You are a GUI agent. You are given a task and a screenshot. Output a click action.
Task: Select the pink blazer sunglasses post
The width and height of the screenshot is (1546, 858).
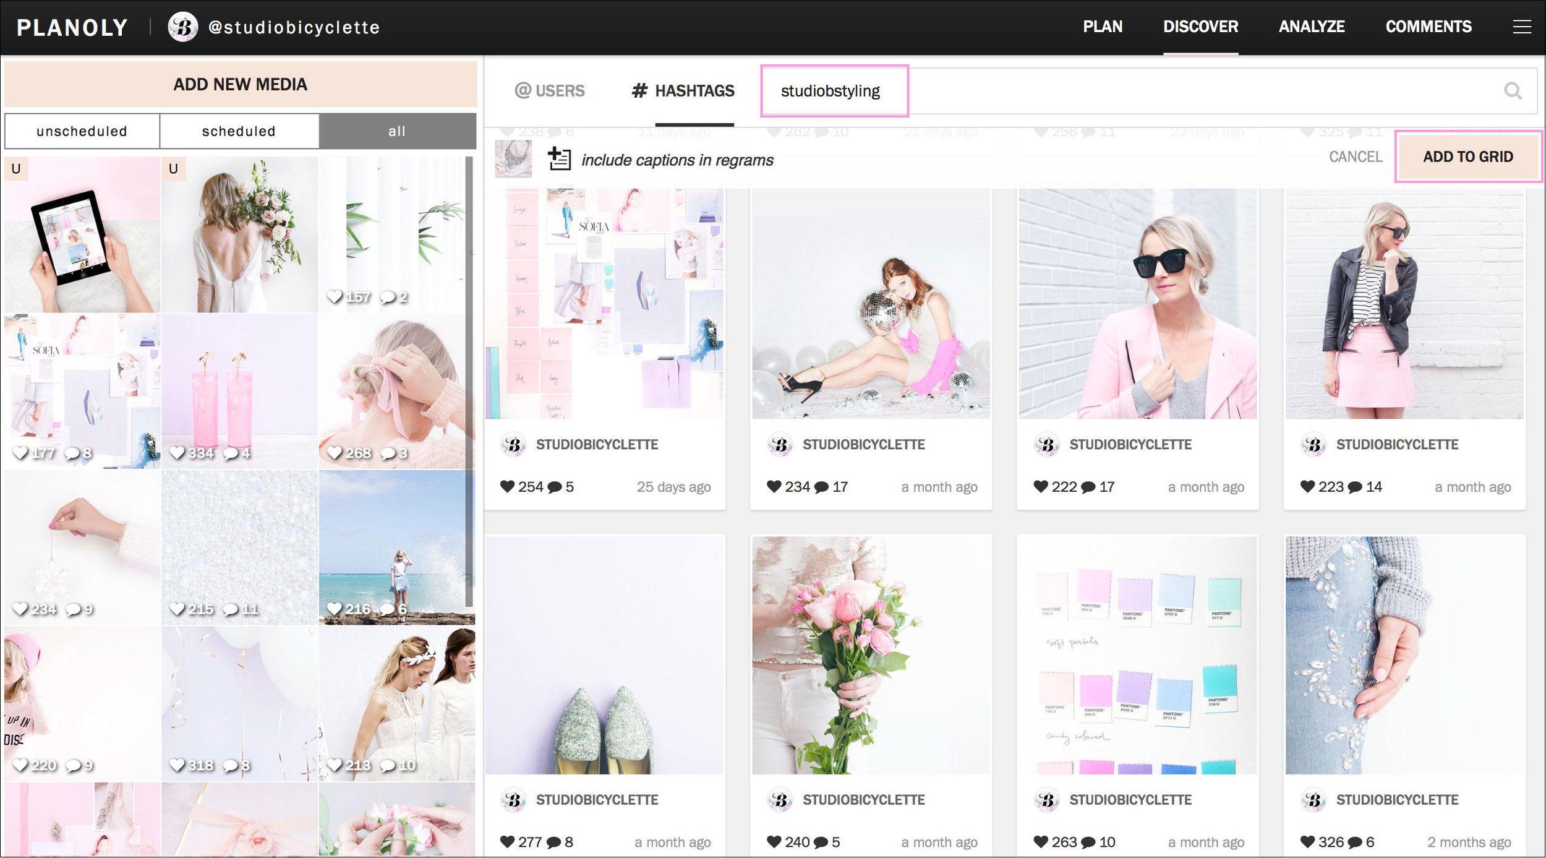[x=1138, y=303]
